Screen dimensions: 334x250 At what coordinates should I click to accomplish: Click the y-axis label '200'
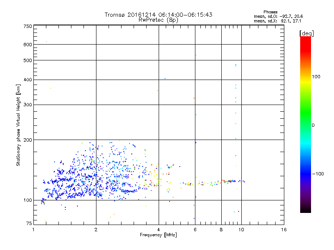[x=28, y=140]
